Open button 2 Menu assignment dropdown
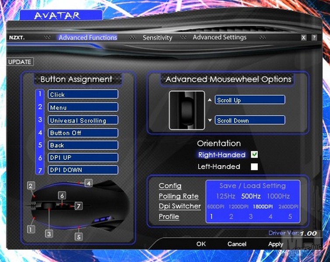 pyautogui.click(x=83, y=107)
